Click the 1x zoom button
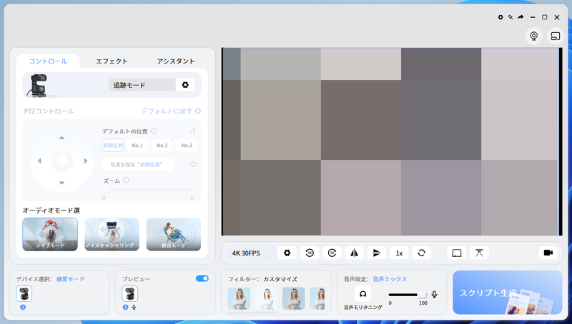Viewport: 572px width, 324px height. click(399, 253)
